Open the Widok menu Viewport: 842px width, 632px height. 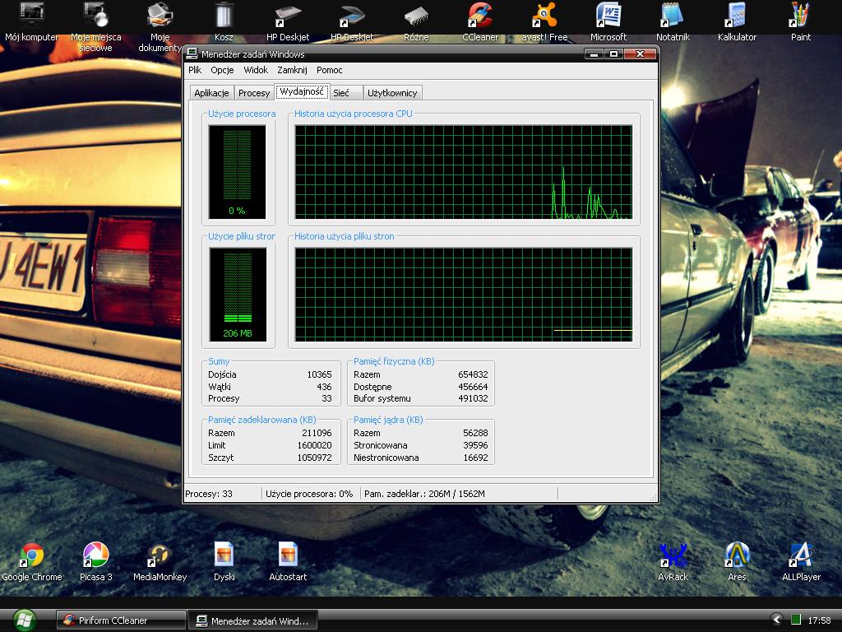256,70
